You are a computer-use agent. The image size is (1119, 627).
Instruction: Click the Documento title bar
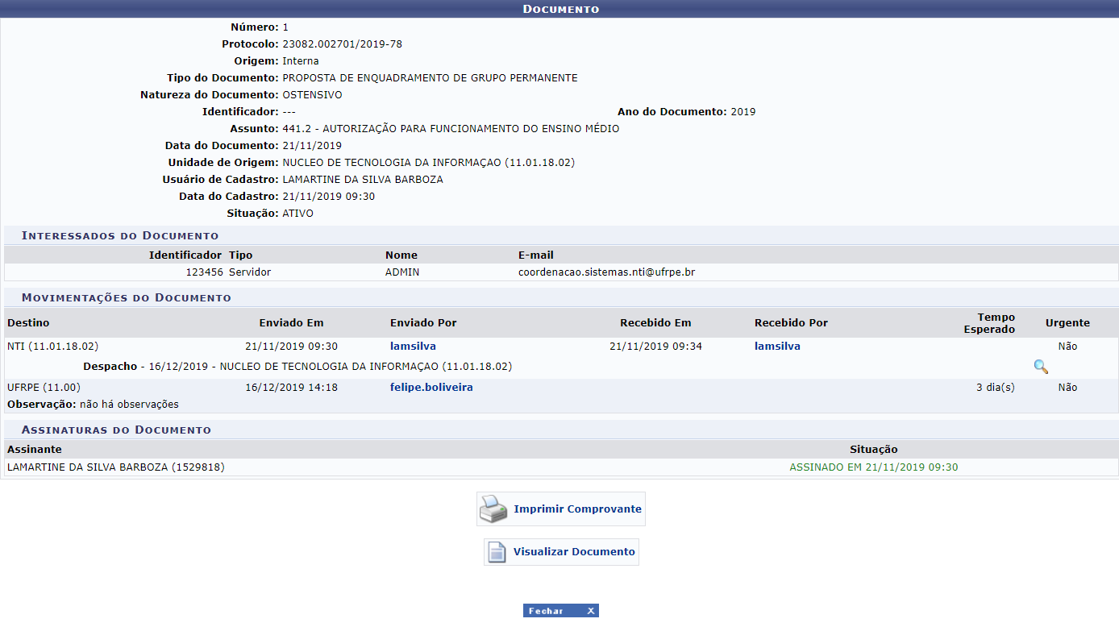click(x=559, y=9)
